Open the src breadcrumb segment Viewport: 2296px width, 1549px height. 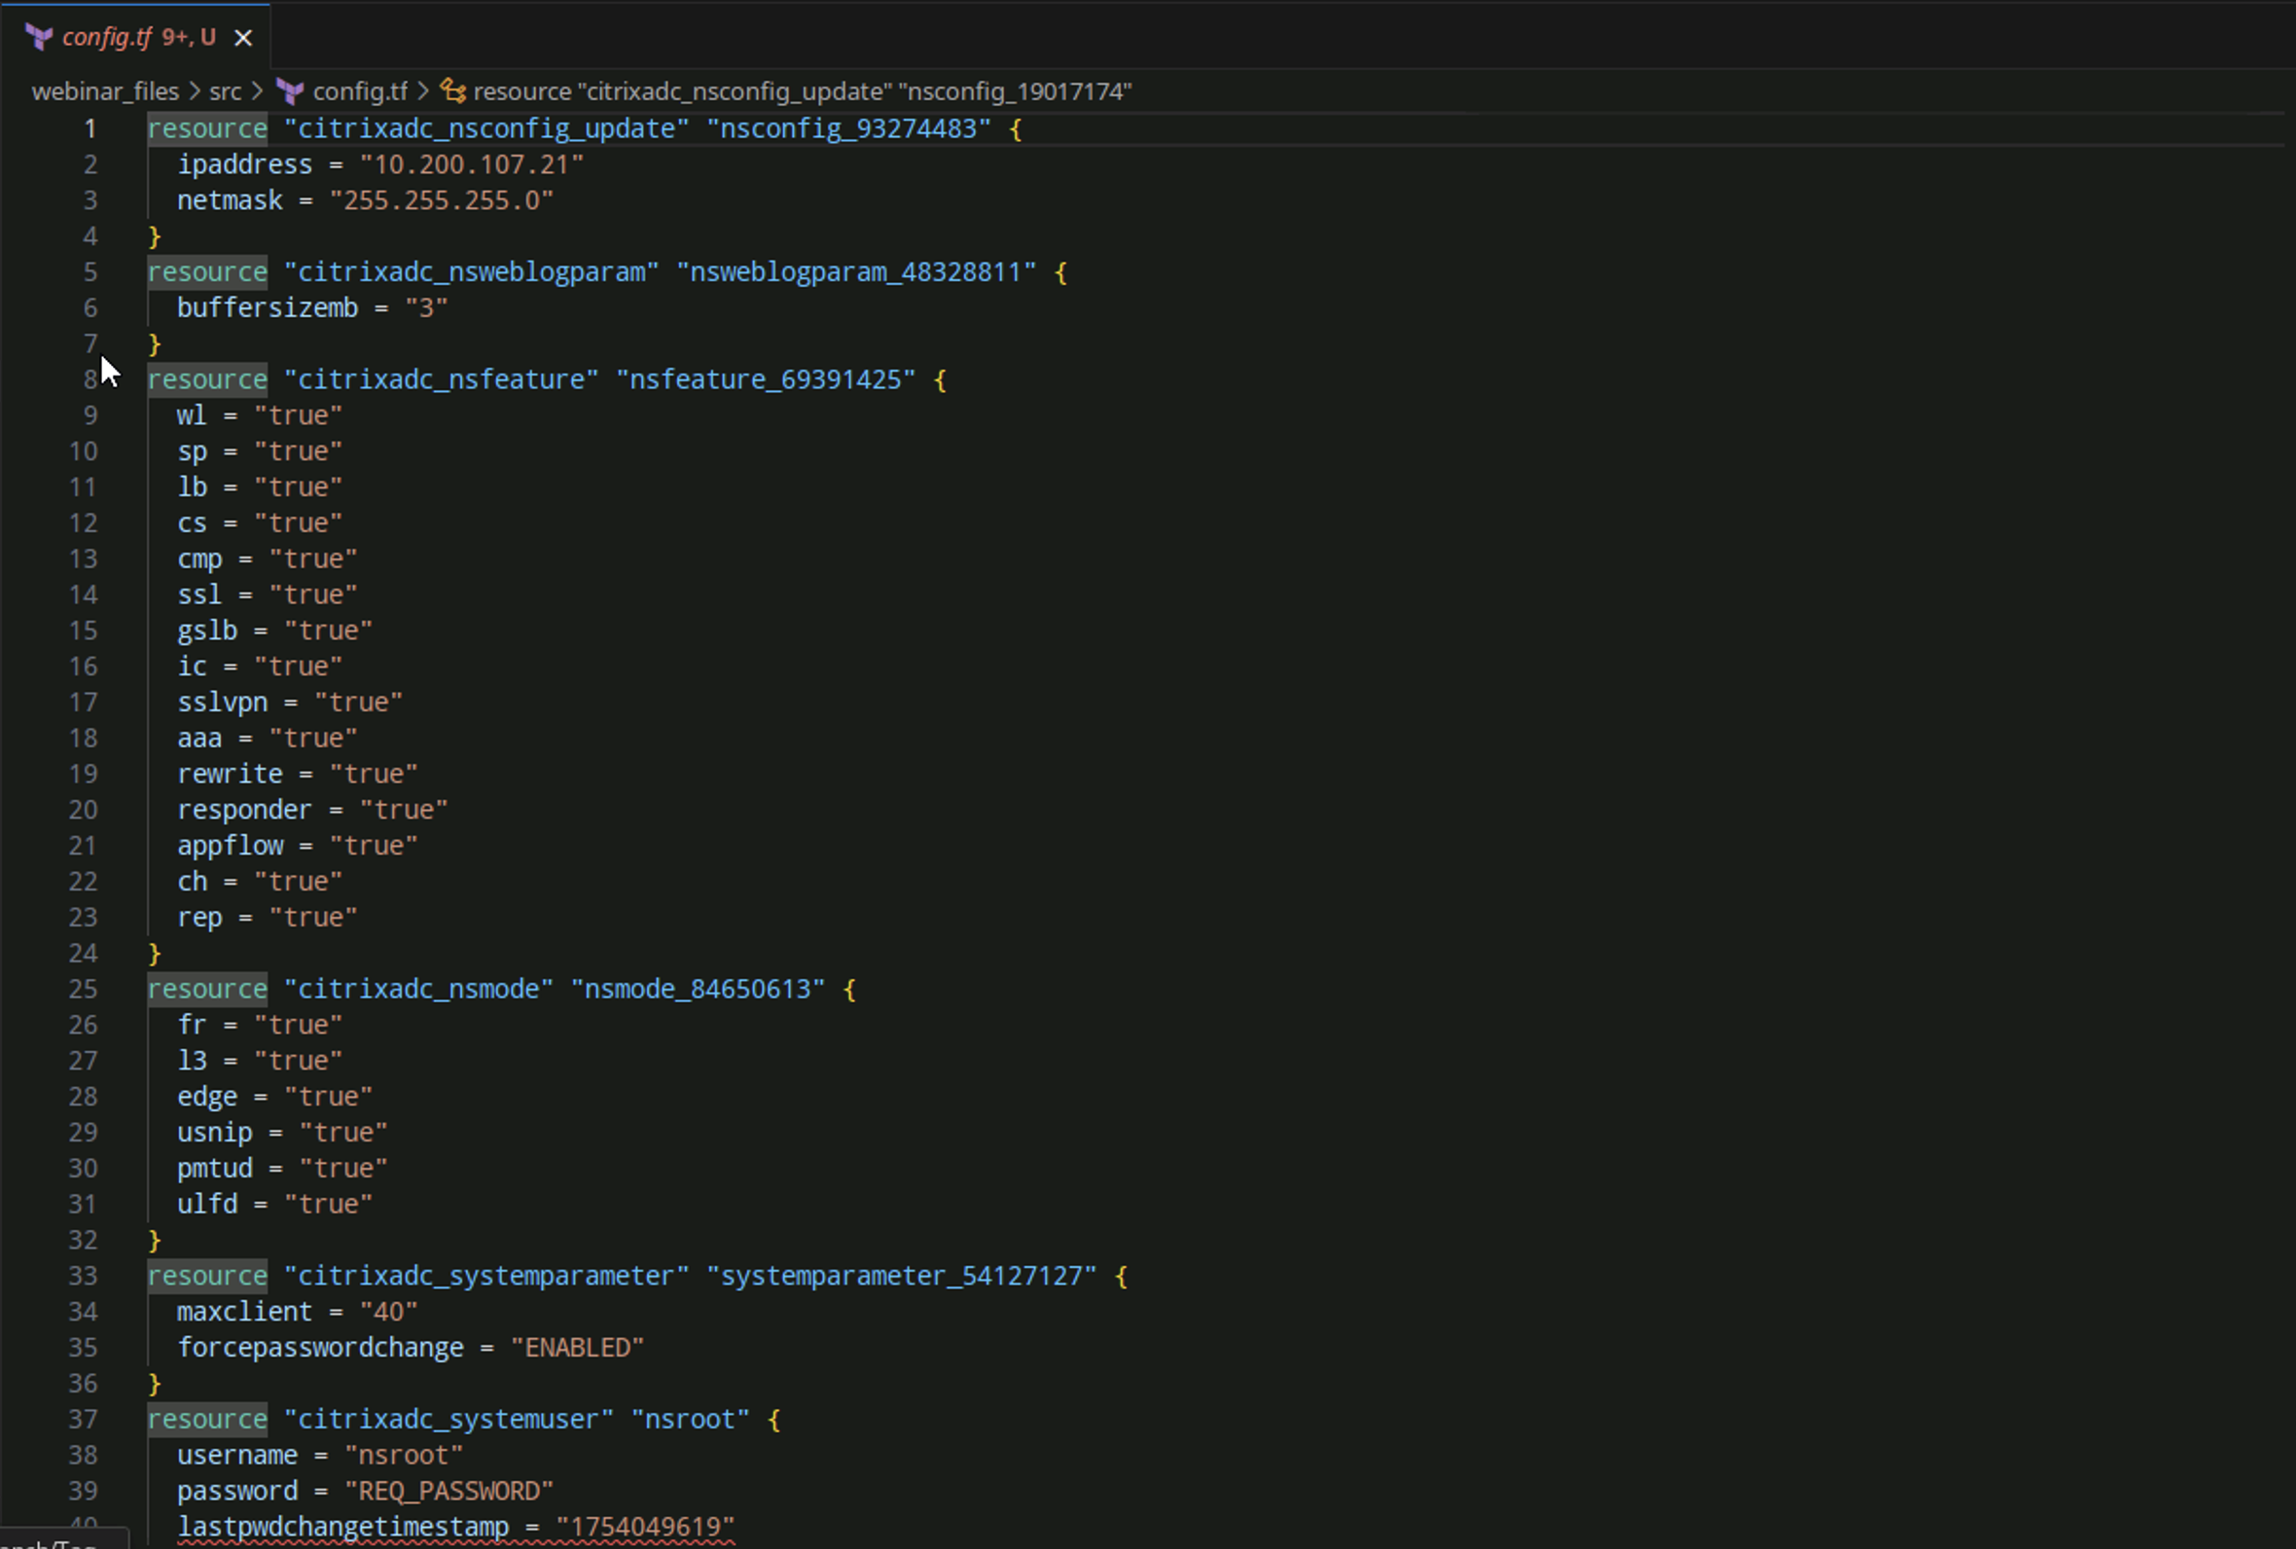(x=225, y=91)
